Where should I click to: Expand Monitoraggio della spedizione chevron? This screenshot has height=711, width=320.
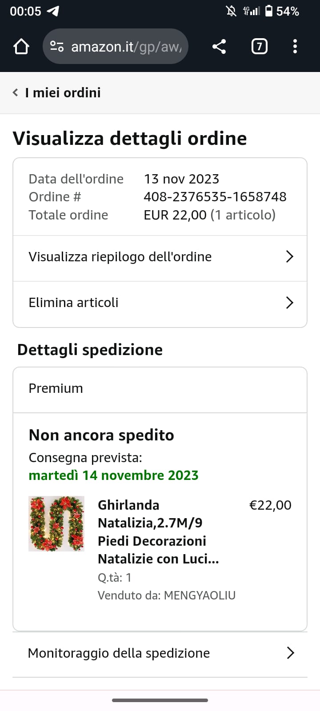291,653
